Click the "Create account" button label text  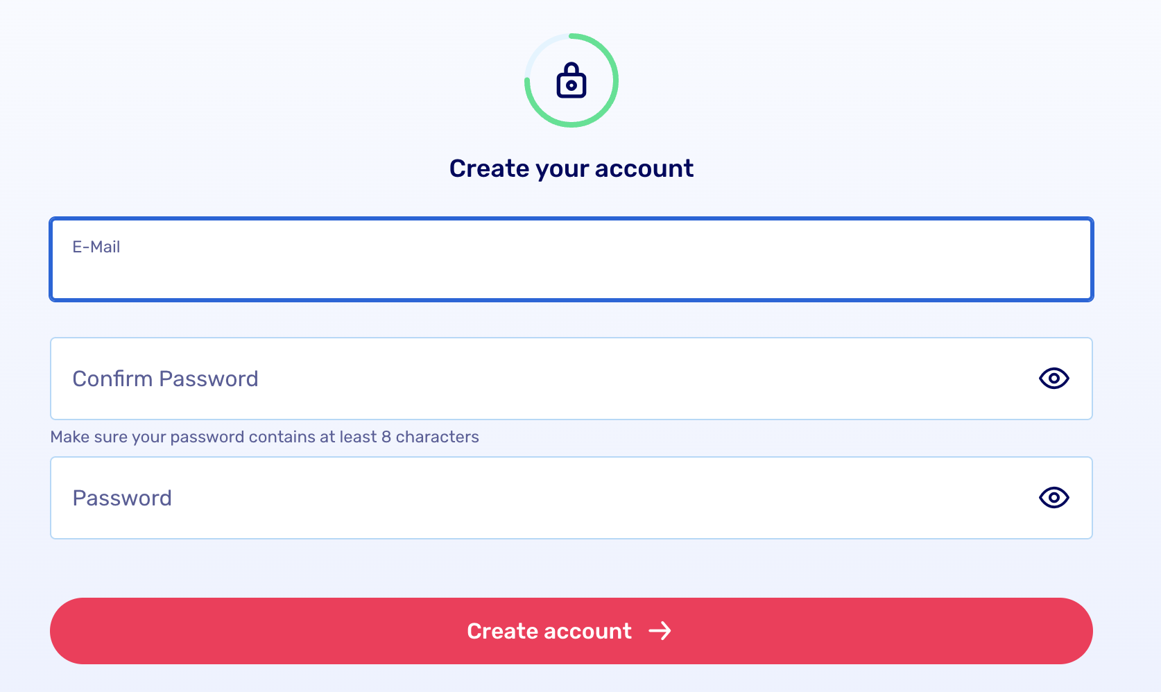click(549, 631)
